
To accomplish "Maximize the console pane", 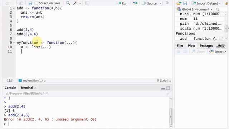I will click(x=168, y=88).
